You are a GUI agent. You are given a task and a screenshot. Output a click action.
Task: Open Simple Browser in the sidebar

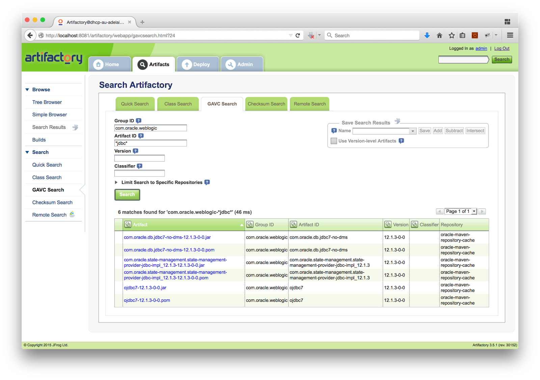[50, 115]
